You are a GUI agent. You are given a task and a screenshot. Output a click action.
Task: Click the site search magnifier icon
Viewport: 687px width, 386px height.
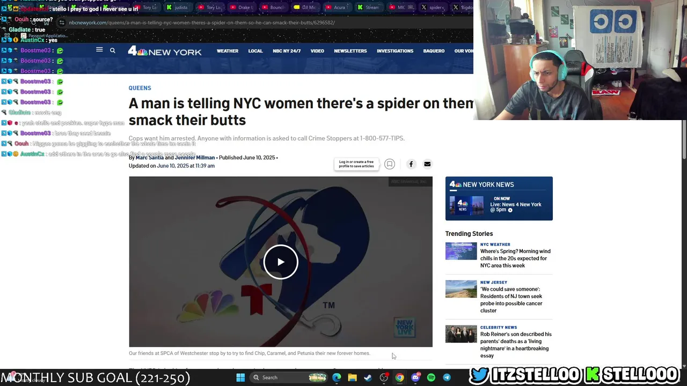click(x=112, y=50)
